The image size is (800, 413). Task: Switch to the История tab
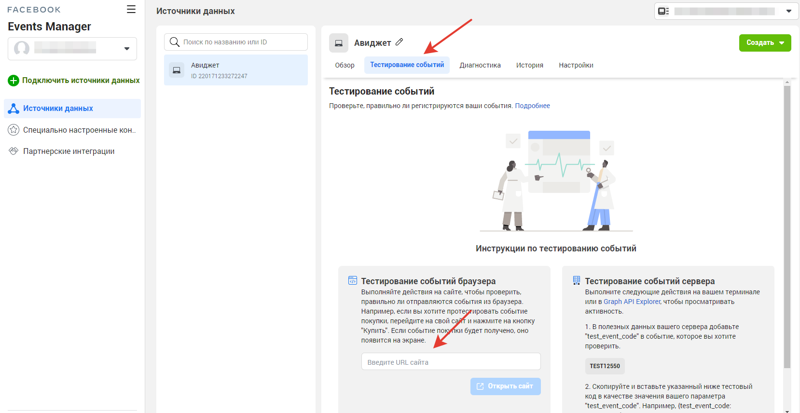click(x=530, y=65)
